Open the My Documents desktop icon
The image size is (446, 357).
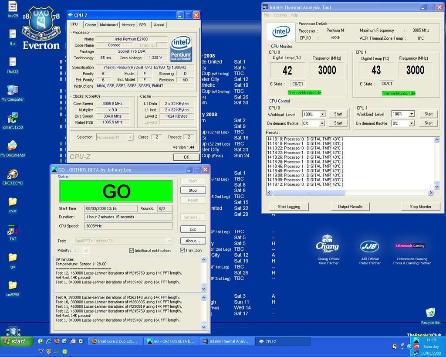click(x=13, y=146)
